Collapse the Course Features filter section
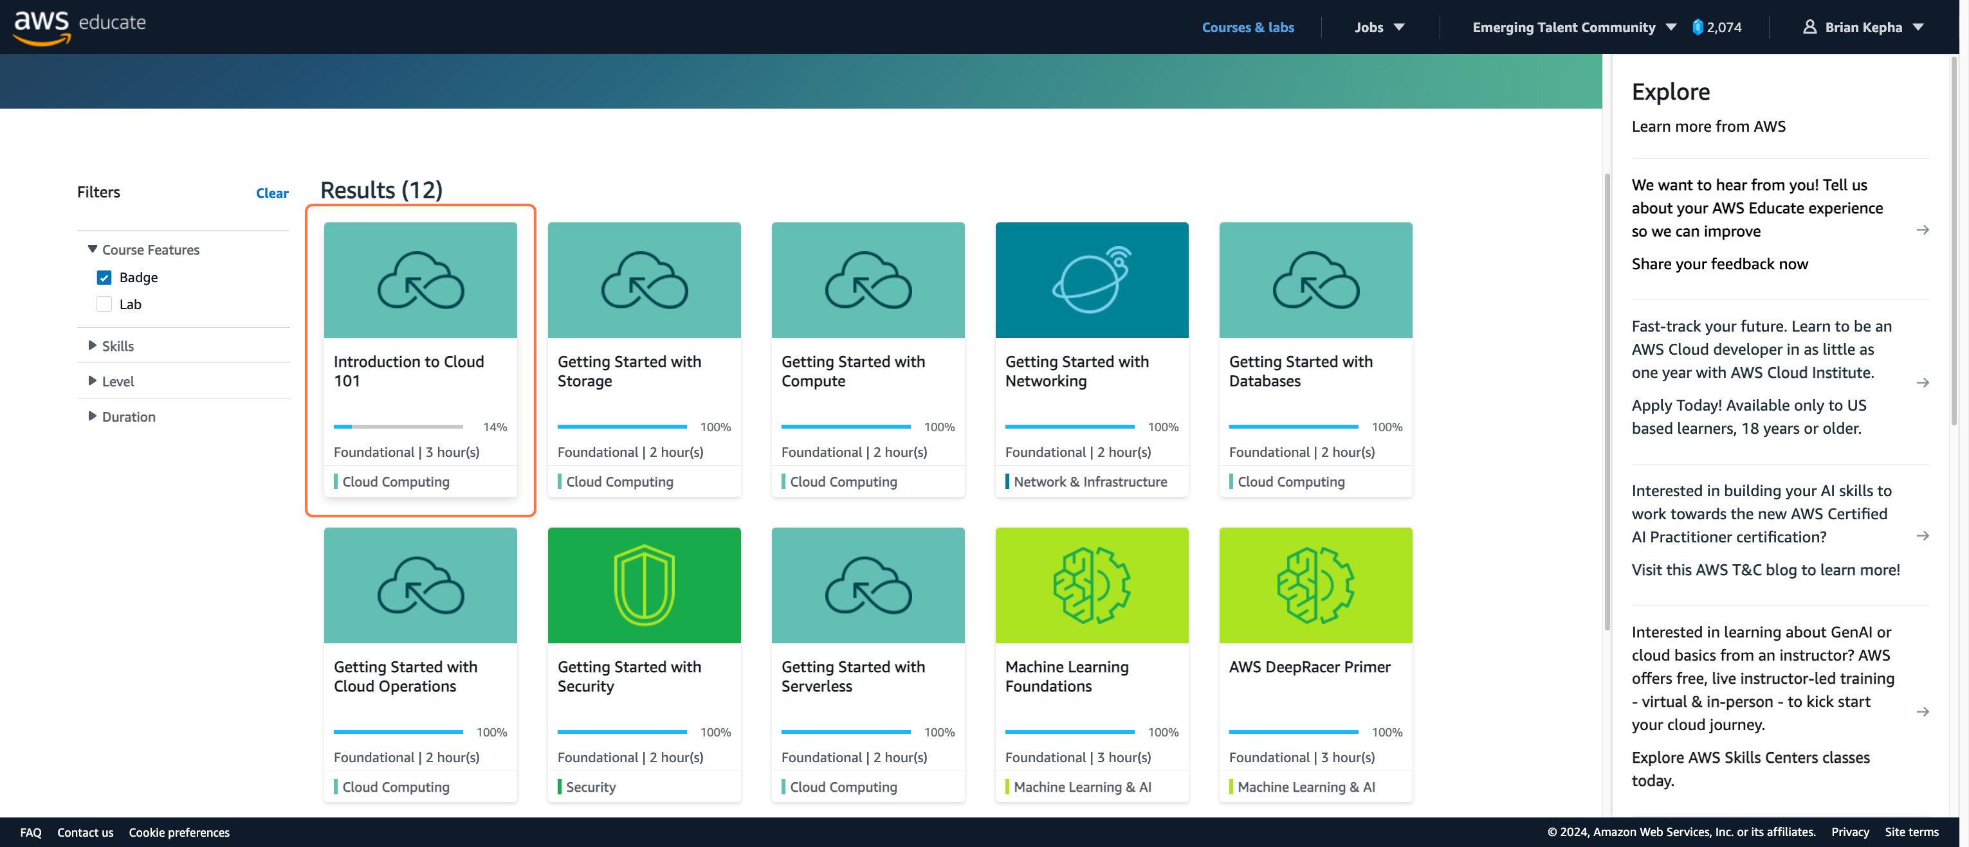 click(x=143, y=250)
